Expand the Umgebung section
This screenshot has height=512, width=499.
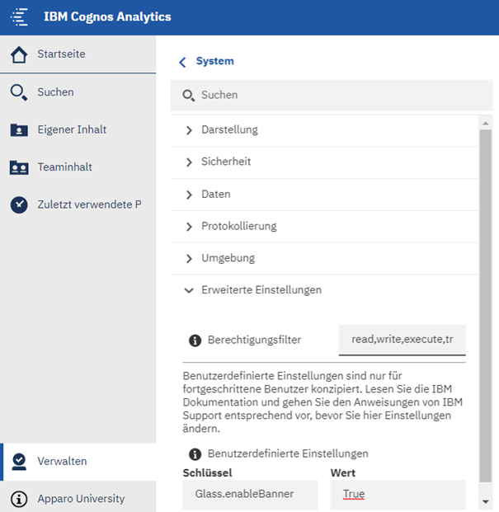coord(190,258)
